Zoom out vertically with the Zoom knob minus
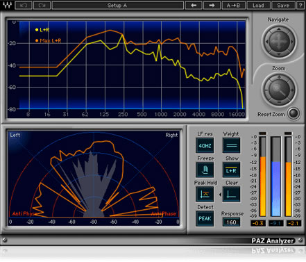306x262 pixels. [279, 102]
